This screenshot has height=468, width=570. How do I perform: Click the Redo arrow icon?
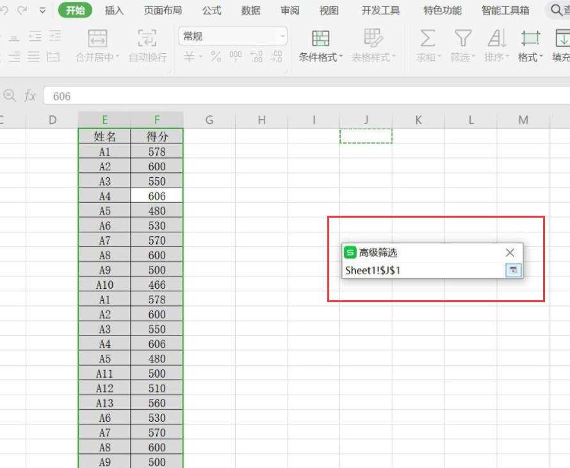[22, 10]
